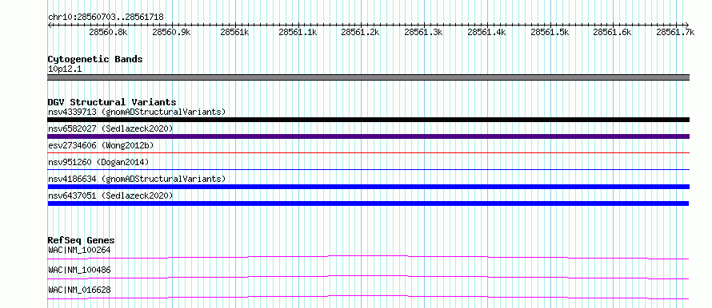Click the Cytogenetic Bands track heading
Screen dimensions: 712x308
95,59
